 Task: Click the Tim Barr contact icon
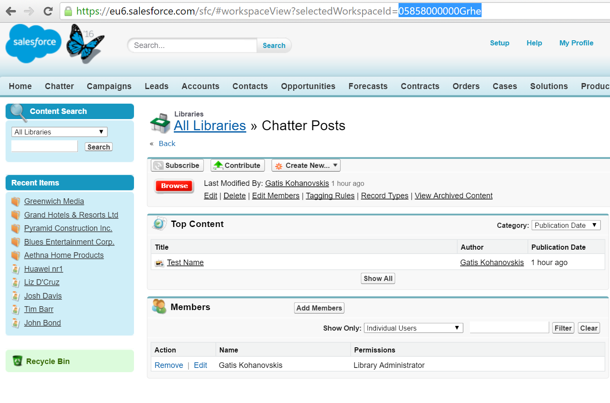[16, 309]
